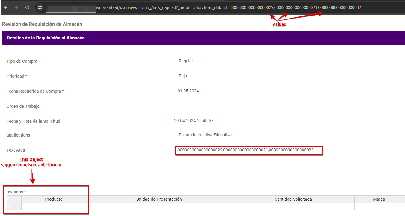Image resolution: width=405 pixels, height=216 pixels.
Task: Go forward in browser history
Action: click(x=16, y=7)
